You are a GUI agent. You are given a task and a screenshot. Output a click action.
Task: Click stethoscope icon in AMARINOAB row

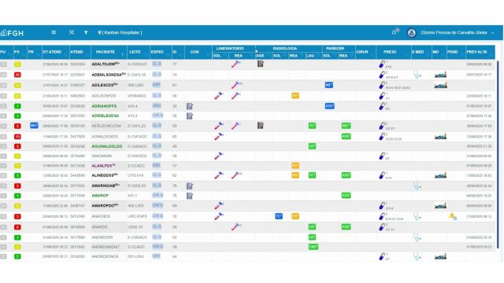point(417,186)
